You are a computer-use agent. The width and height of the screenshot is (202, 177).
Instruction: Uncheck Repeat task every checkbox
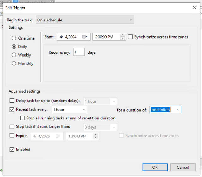12,110
